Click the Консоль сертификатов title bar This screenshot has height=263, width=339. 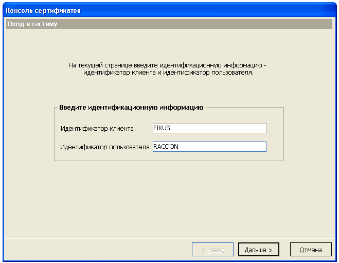pyautogui.click(x=170, y=10)
